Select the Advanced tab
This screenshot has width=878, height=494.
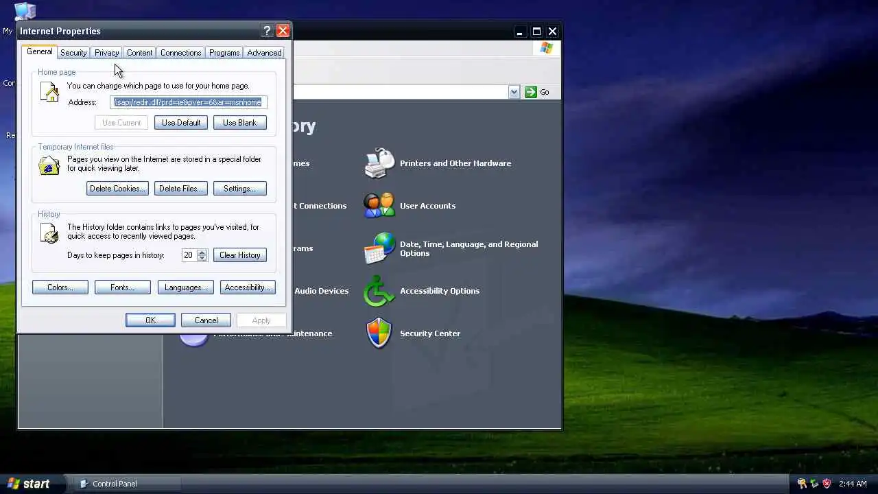pos(264,53)
